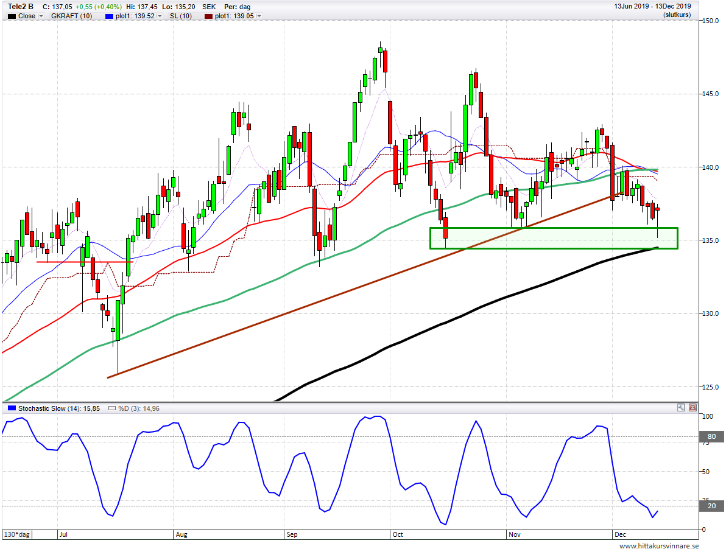Click the blue Stochastic Slow swatch
726x549 pixels.
pos(12,408)
